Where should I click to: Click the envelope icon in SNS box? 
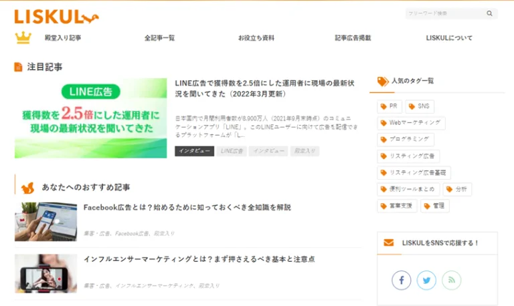click(389, 243)
